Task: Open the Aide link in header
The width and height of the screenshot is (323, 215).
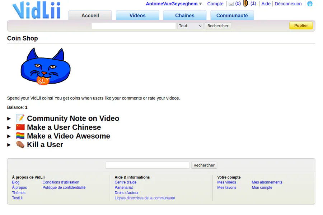Action: click(266, 4)
